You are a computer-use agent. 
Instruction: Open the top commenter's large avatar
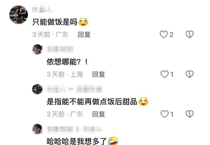19,14
